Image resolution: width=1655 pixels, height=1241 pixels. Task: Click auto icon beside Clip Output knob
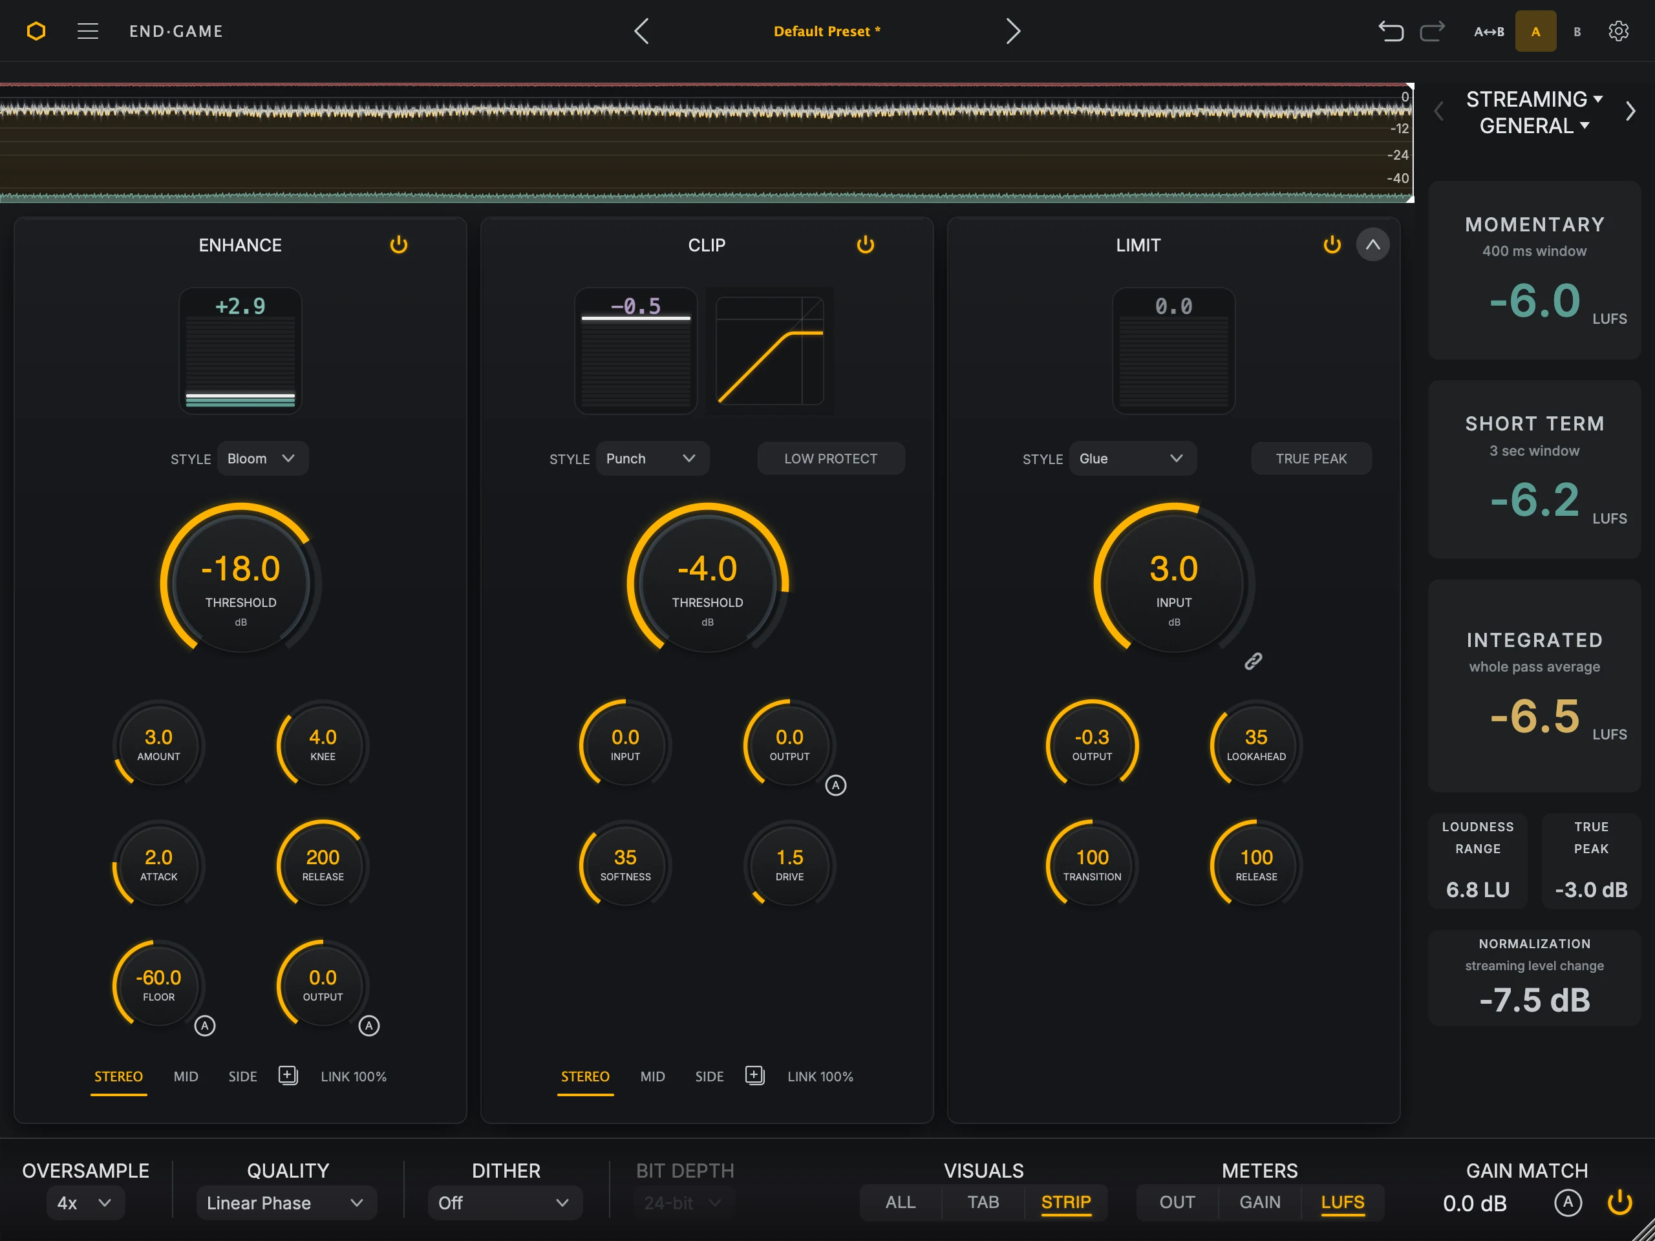(x=836, y=785)
